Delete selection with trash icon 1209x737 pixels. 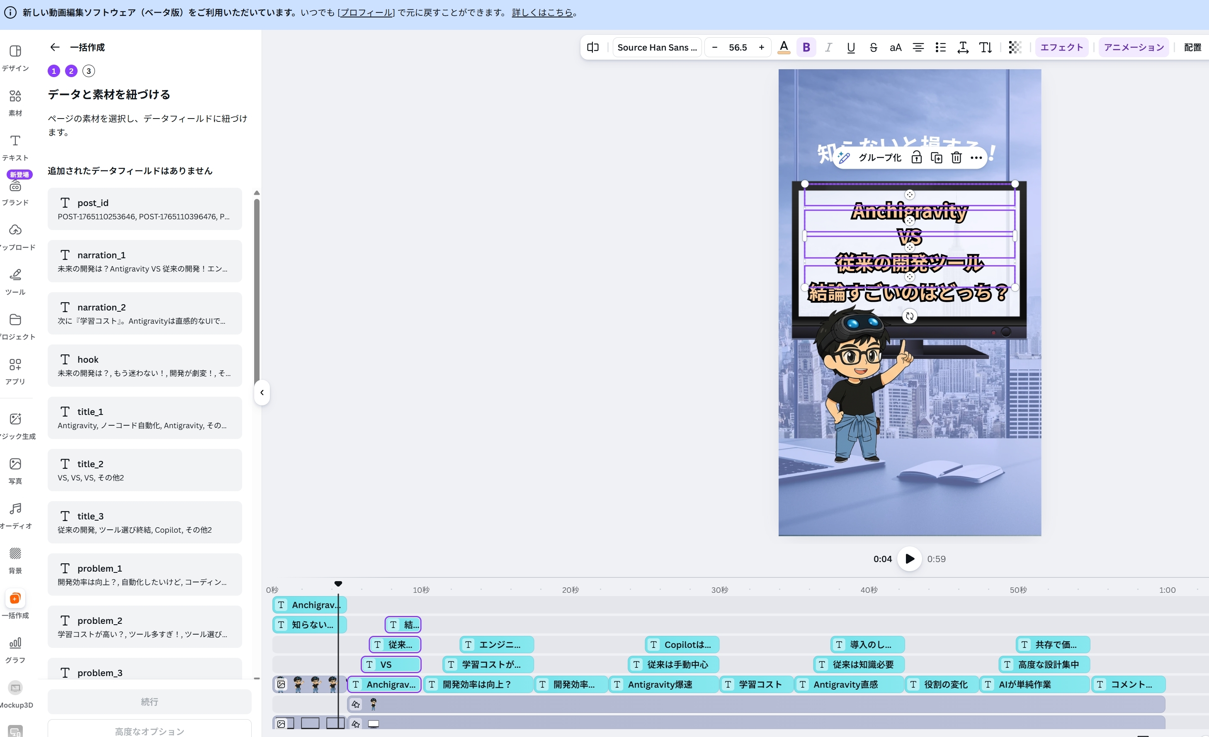click(x=956, y=158)
